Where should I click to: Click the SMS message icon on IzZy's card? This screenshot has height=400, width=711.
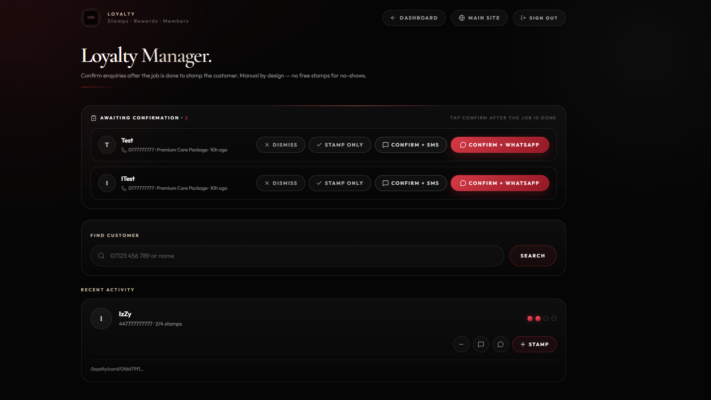pyautogui.click(x=481, y=344)
